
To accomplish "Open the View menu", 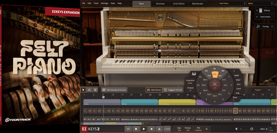I will (113, 3).
